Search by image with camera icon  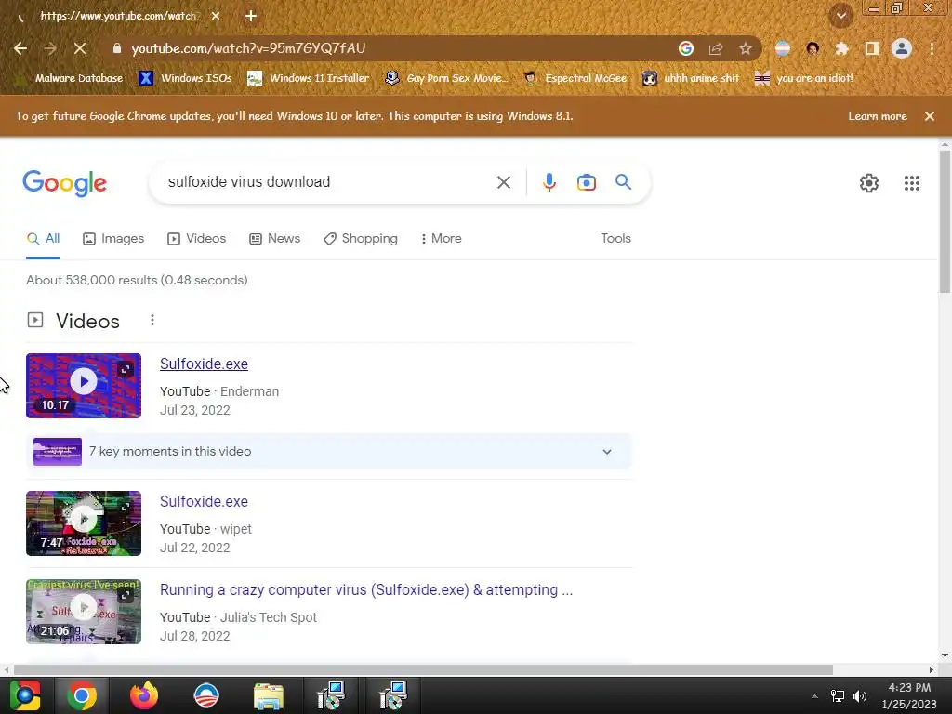click(x=586, y=182)
